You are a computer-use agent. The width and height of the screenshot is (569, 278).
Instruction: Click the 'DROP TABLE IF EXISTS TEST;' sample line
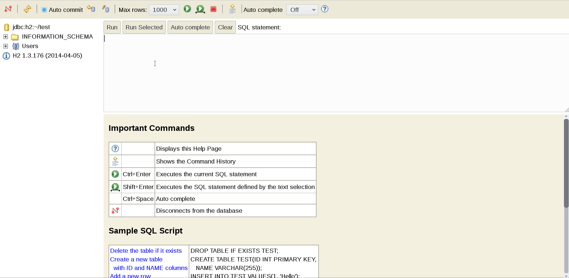pyautogui.click(x=234, y=251)
